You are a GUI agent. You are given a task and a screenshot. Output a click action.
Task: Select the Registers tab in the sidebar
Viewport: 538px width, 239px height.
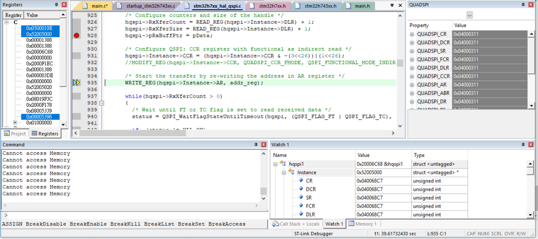pos(45,134)
